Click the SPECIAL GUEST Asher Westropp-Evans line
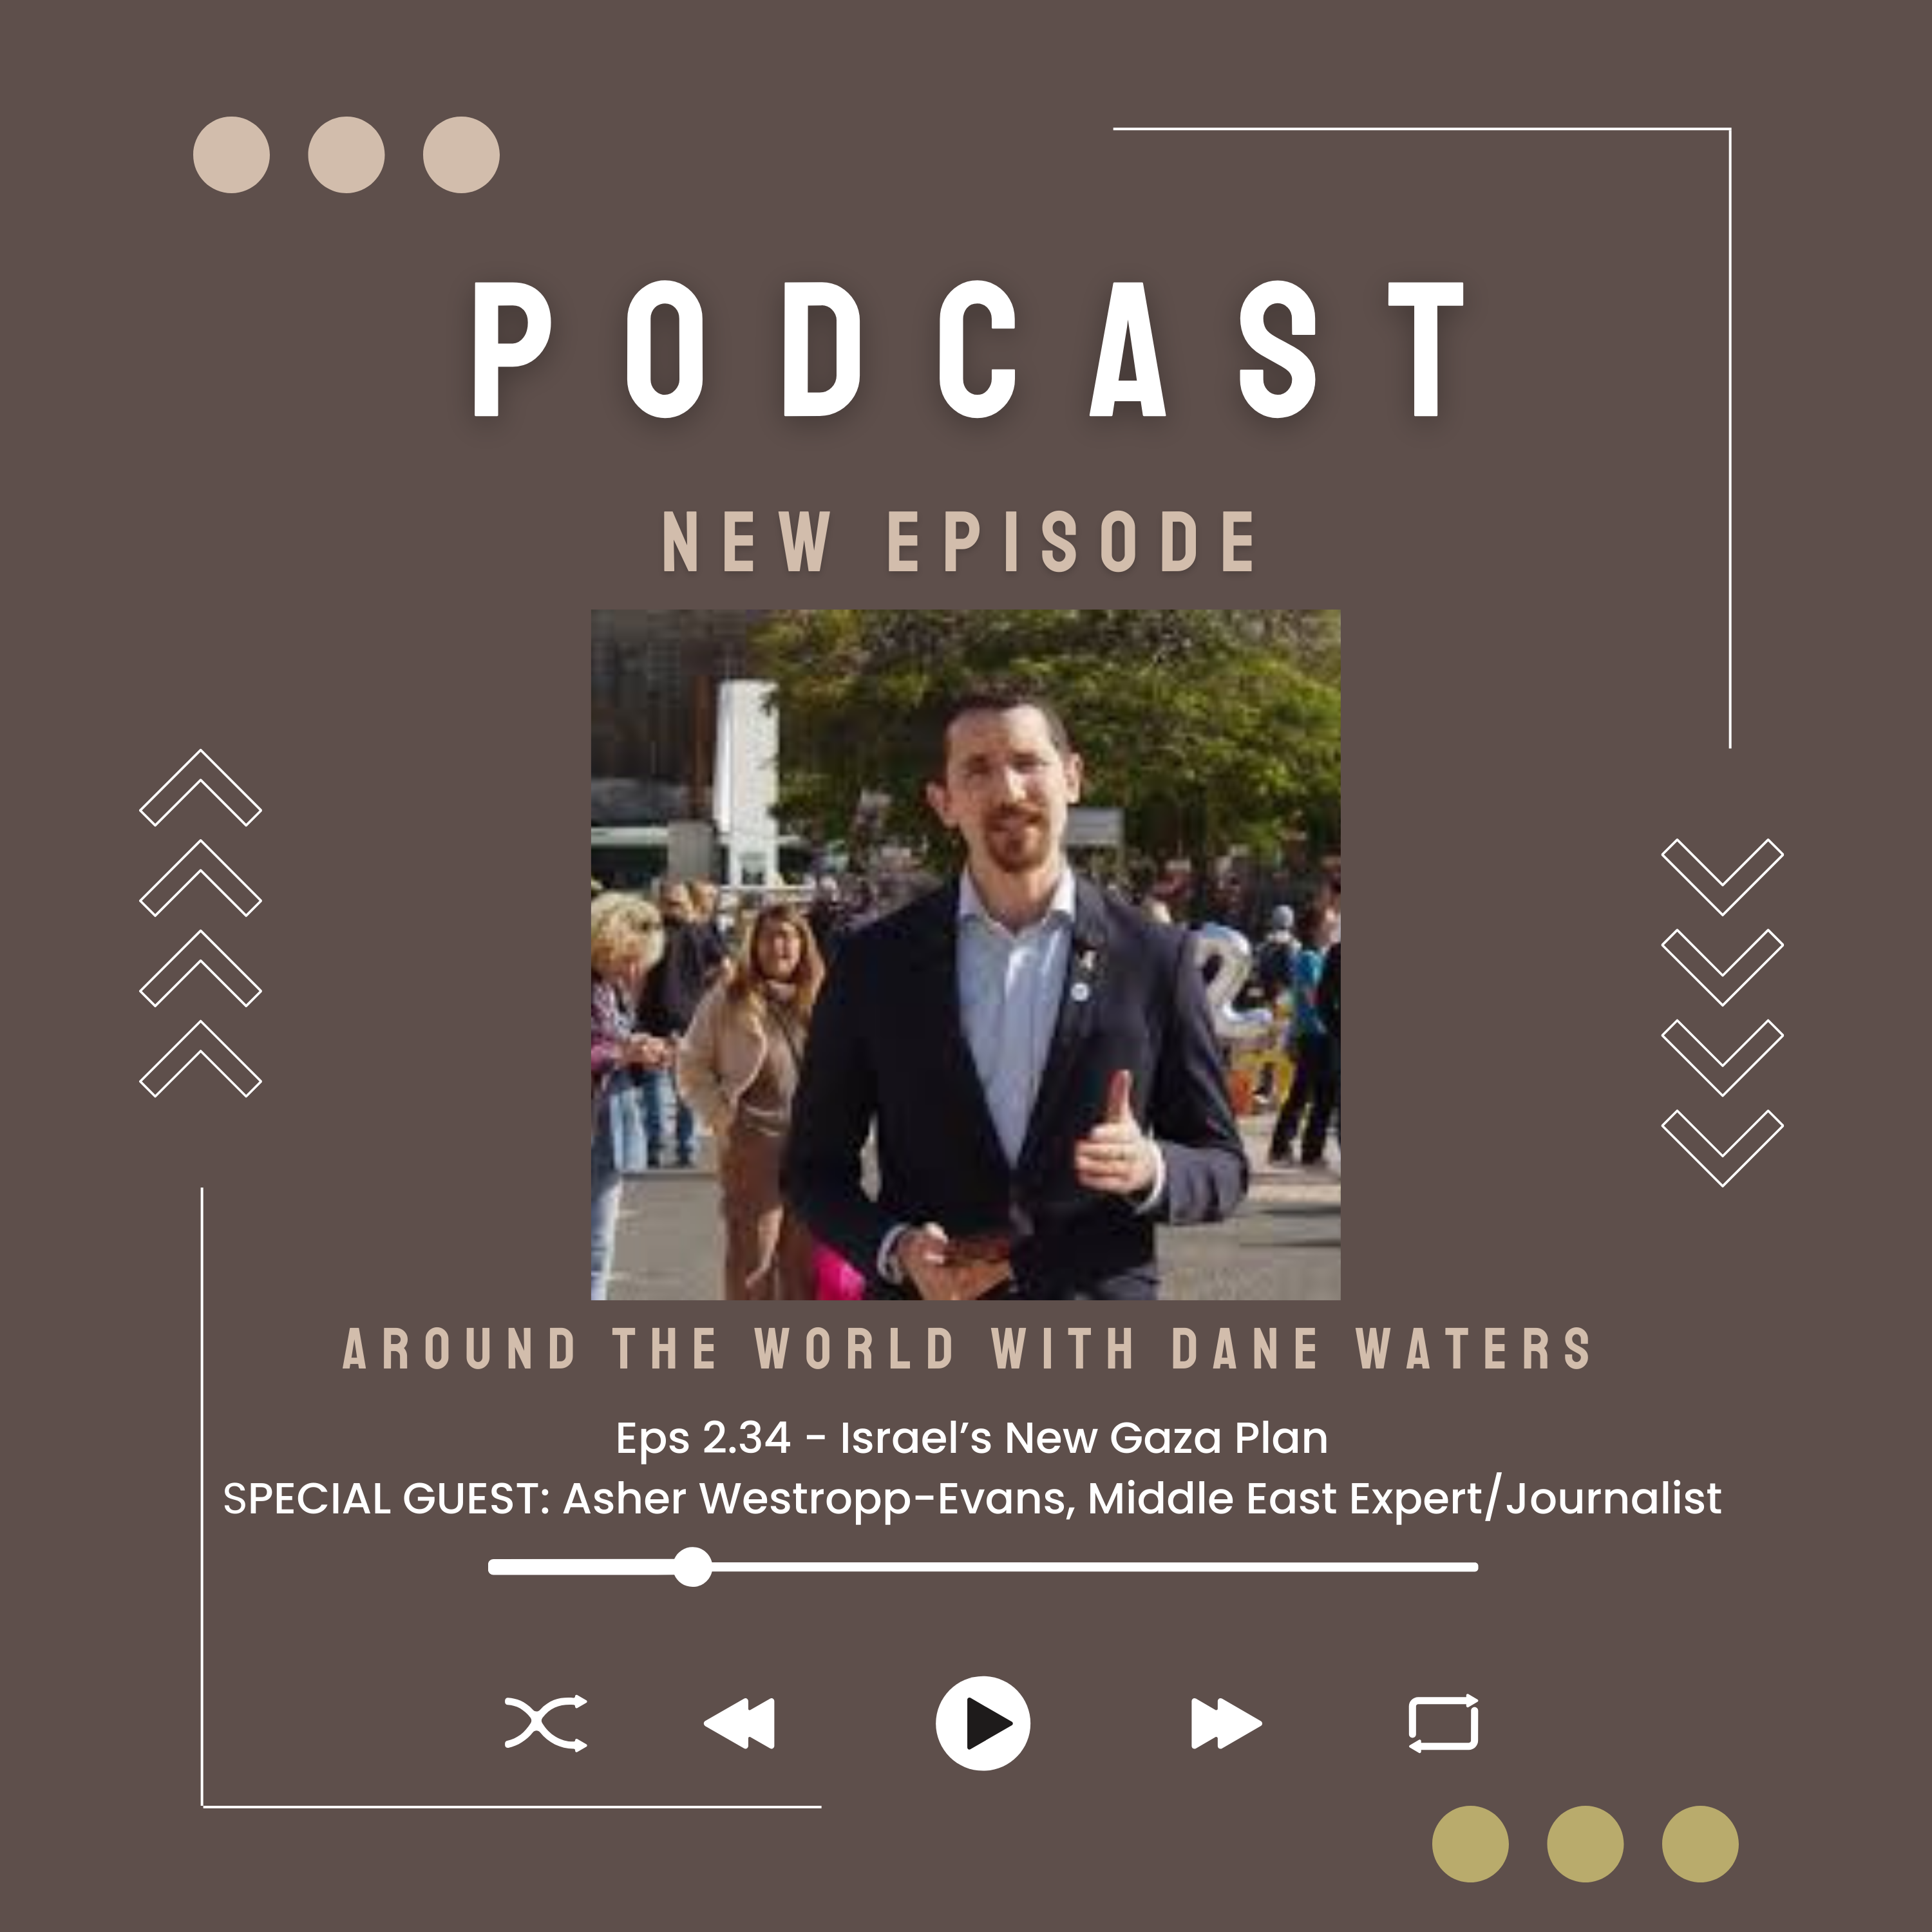 pyautogui.click(x=972, y=1499)
